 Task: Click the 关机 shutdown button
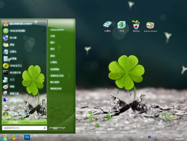55,129
